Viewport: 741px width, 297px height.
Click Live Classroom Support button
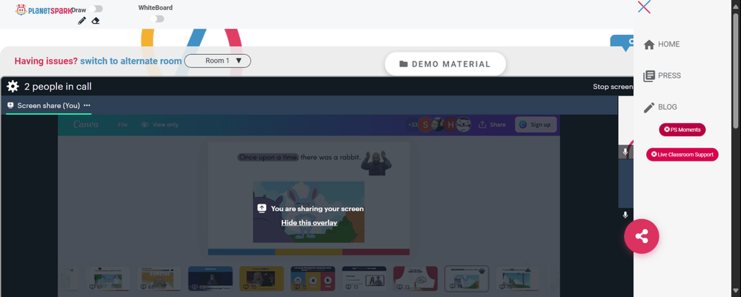(682, 154)
